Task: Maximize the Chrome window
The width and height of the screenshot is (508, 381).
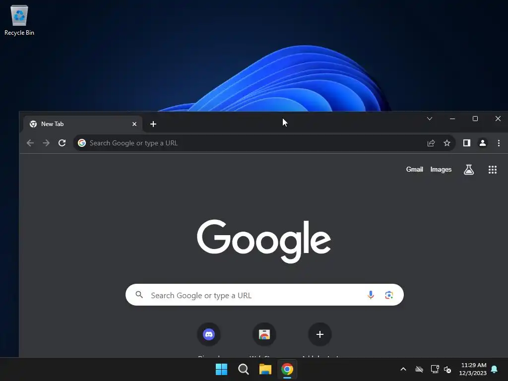Action: pos(475,119)
